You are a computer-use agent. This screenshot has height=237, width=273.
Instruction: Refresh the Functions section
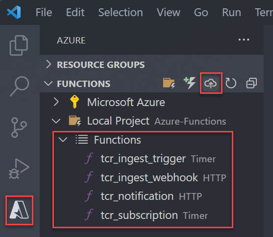pyautogui.click(x=231, y=83)
